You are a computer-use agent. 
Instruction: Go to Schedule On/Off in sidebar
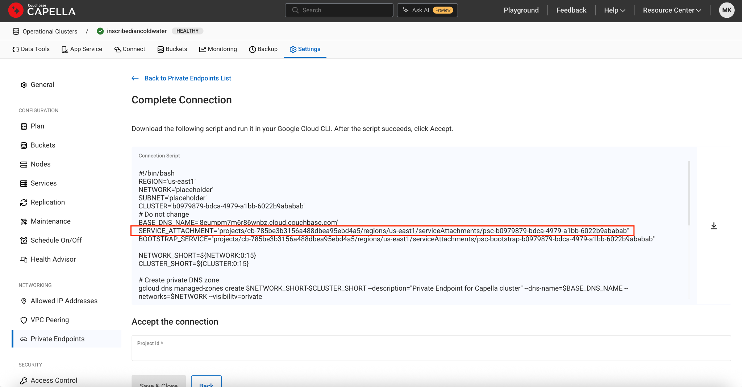(x=56, y=240)
